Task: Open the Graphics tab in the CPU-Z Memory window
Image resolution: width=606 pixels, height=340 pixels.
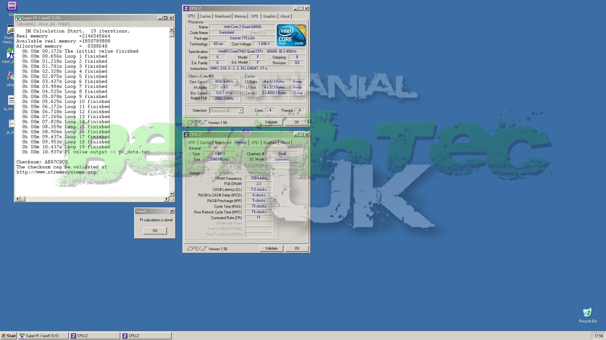Action: coord(270,143)
